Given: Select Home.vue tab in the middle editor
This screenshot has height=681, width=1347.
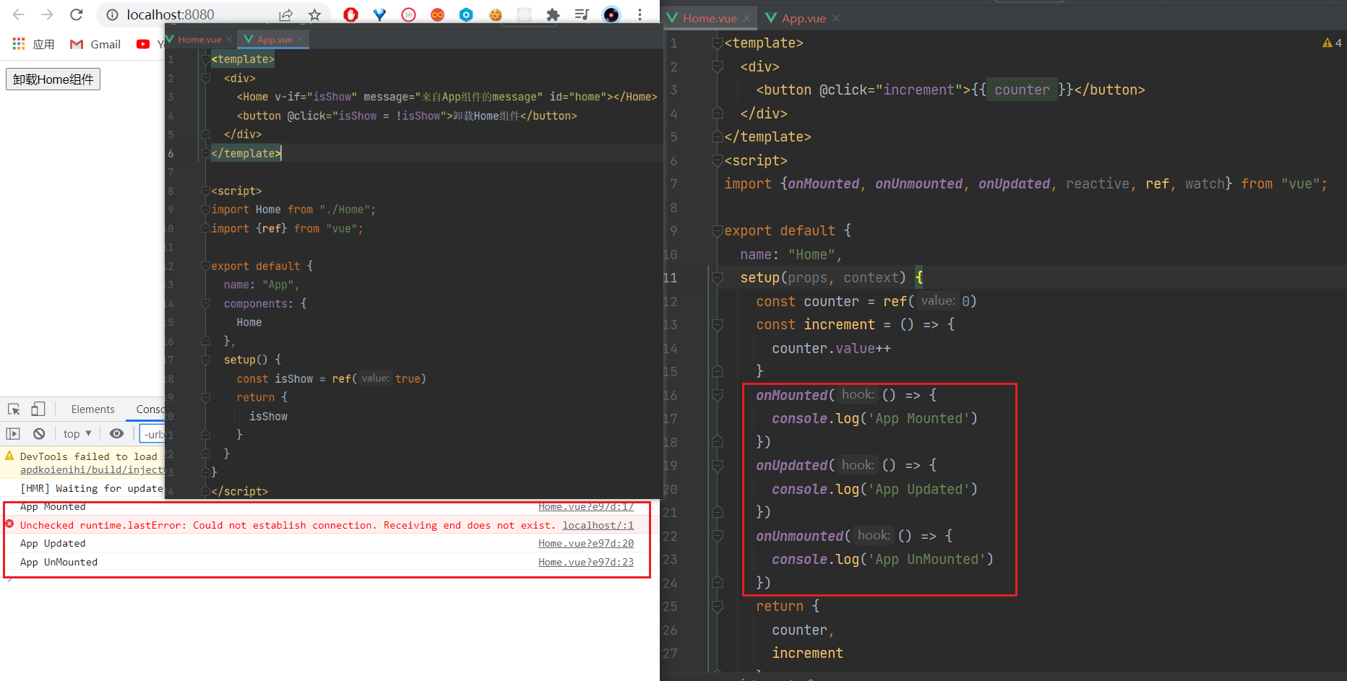Looking at the screenshot, I should point(199,40).
